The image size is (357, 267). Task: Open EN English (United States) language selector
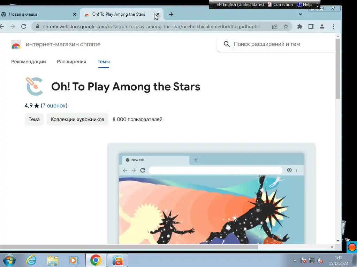pyautogui.click(x=240, y=5)
